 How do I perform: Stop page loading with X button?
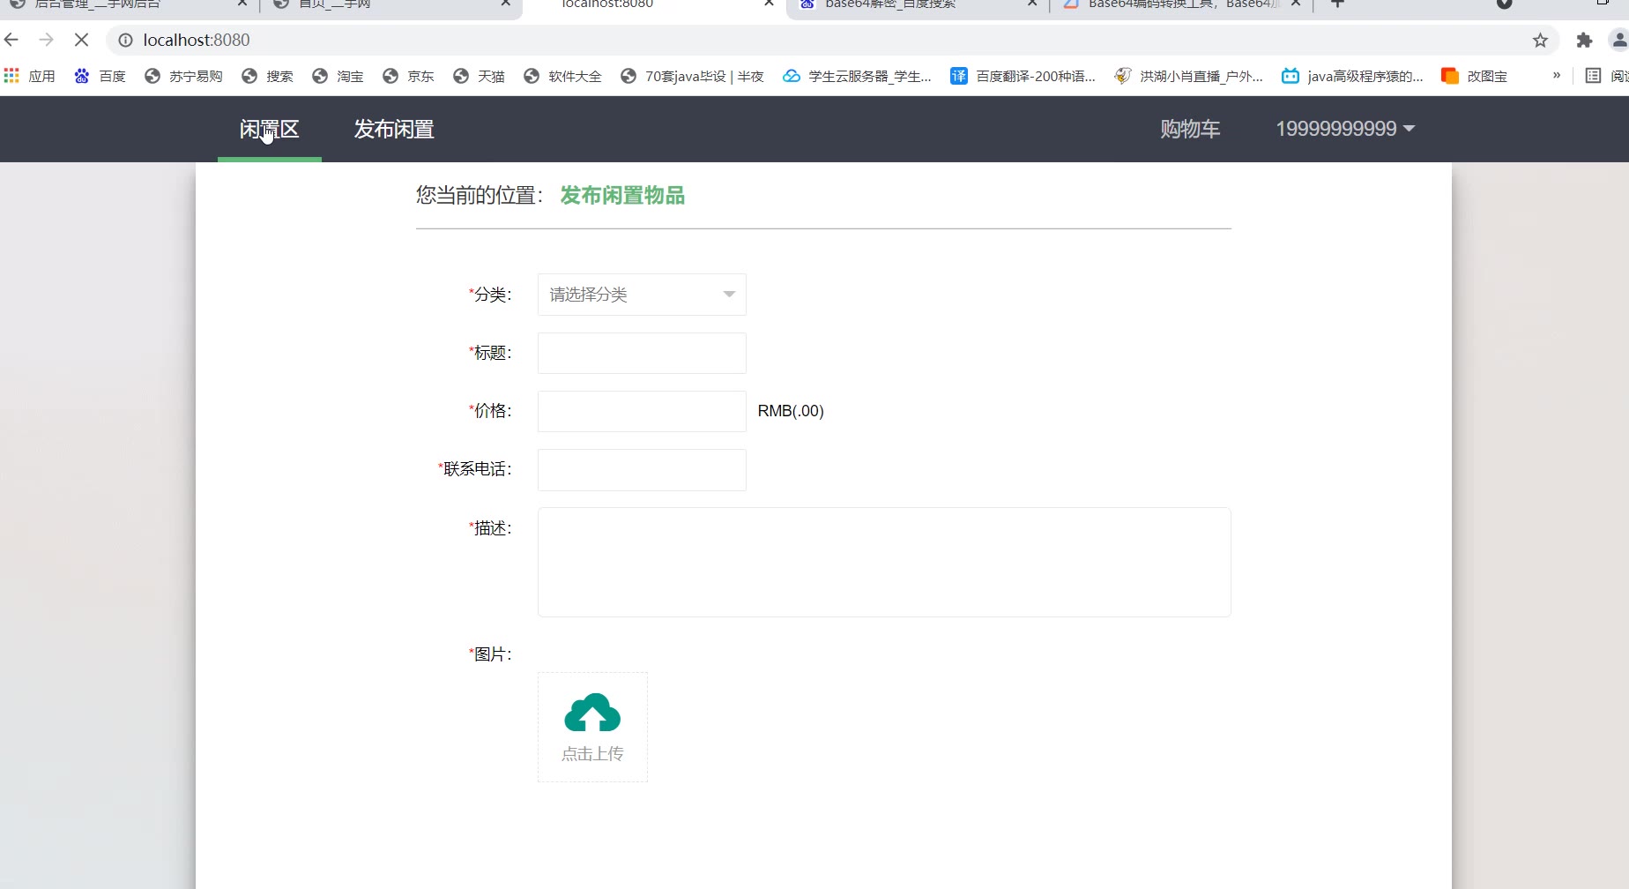pyautogui.click(x=81, y=40)
